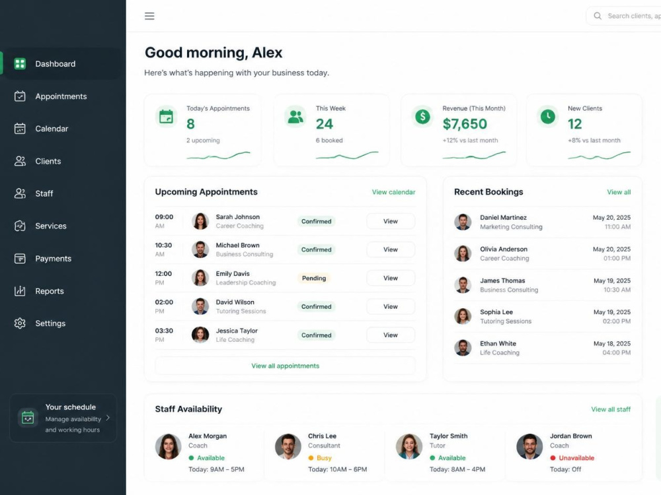
Task: Open the hamburger menu icon
Action: click(149, 16)
